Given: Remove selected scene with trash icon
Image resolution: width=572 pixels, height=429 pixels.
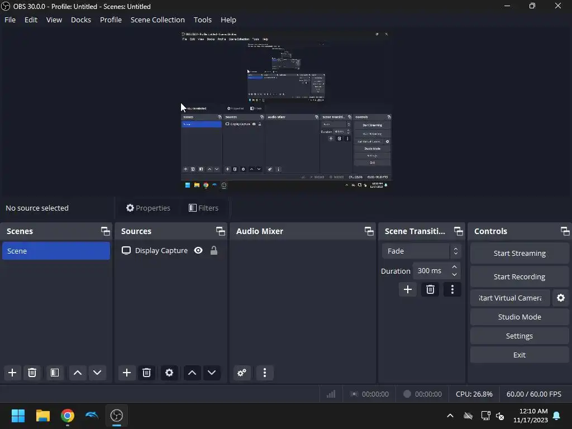Looking at the screenshot, I should coord(32,373).
